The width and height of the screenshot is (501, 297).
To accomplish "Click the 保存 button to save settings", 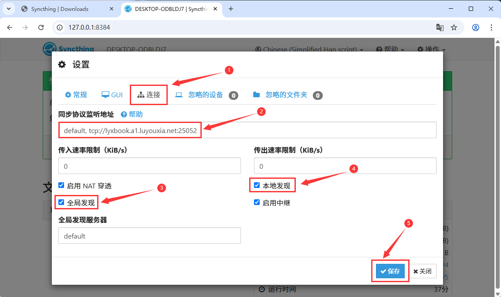I will pos(390,271).
